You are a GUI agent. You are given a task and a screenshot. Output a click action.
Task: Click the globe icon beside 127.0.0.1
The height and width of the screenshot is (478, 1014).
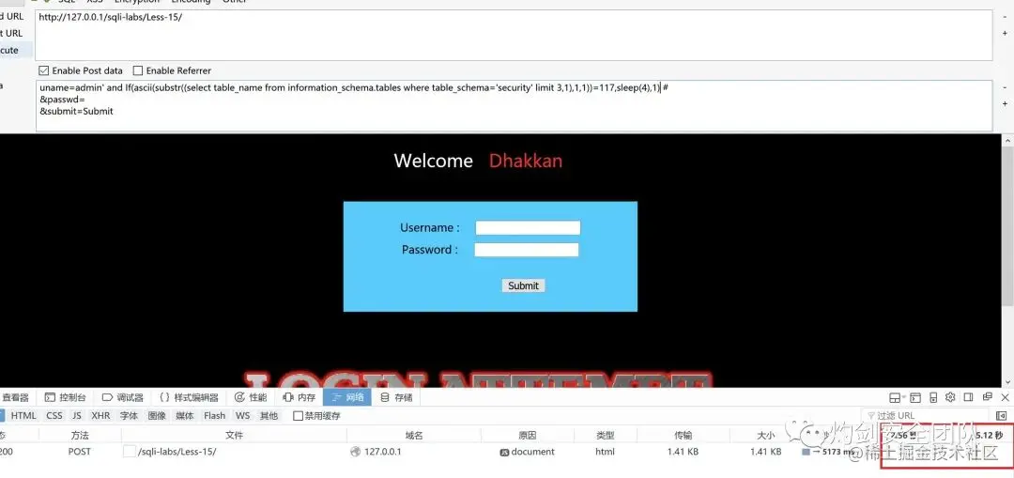pyautogui.click(x=355, y=452)
